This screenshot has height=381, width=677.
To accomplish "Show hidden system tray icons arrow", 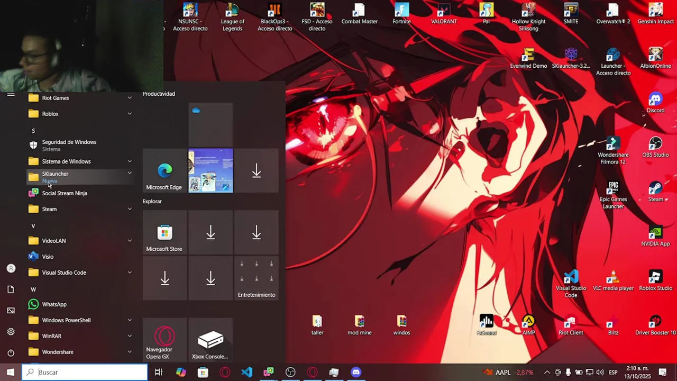I will pos(547,372).
